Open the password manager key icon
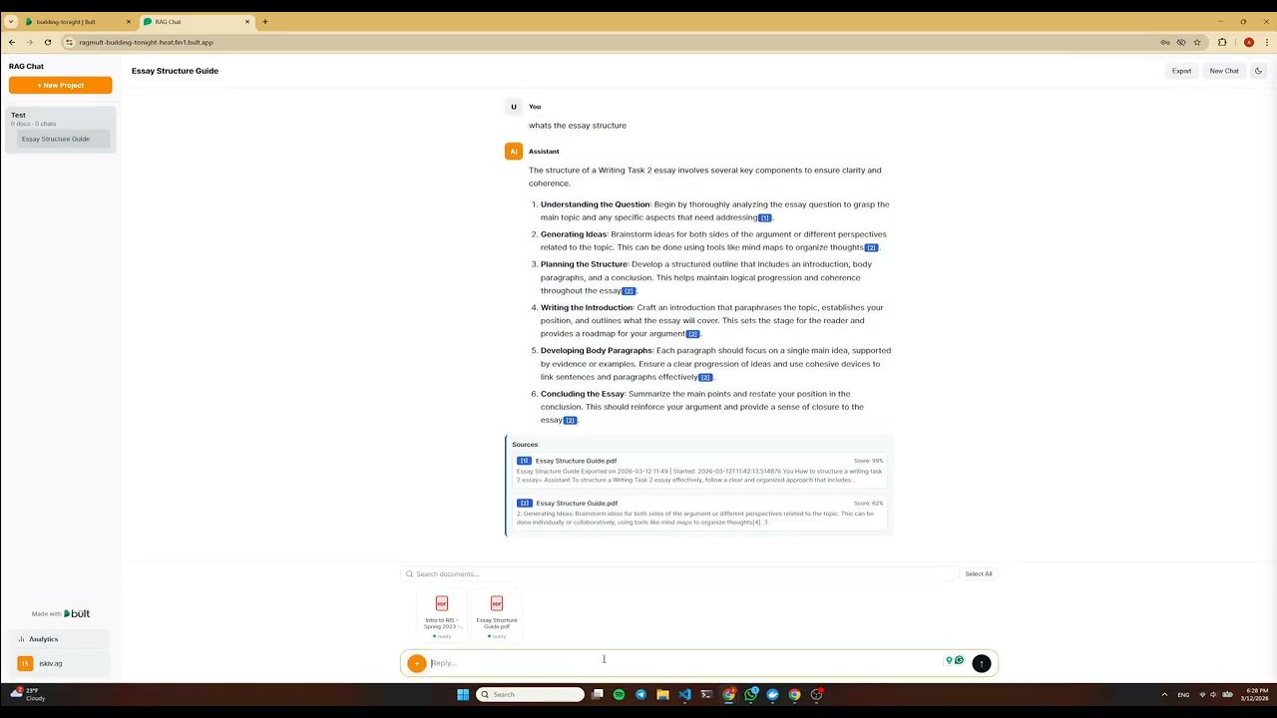1277x718 pixels. pos(1164,42)
